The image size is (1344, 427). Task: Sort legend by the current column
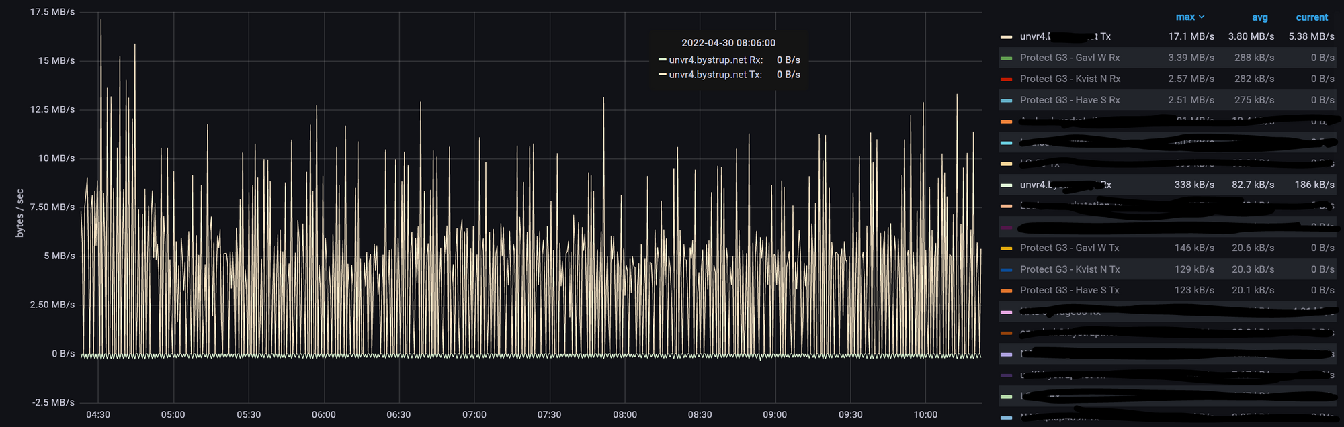click(1312, 17)
